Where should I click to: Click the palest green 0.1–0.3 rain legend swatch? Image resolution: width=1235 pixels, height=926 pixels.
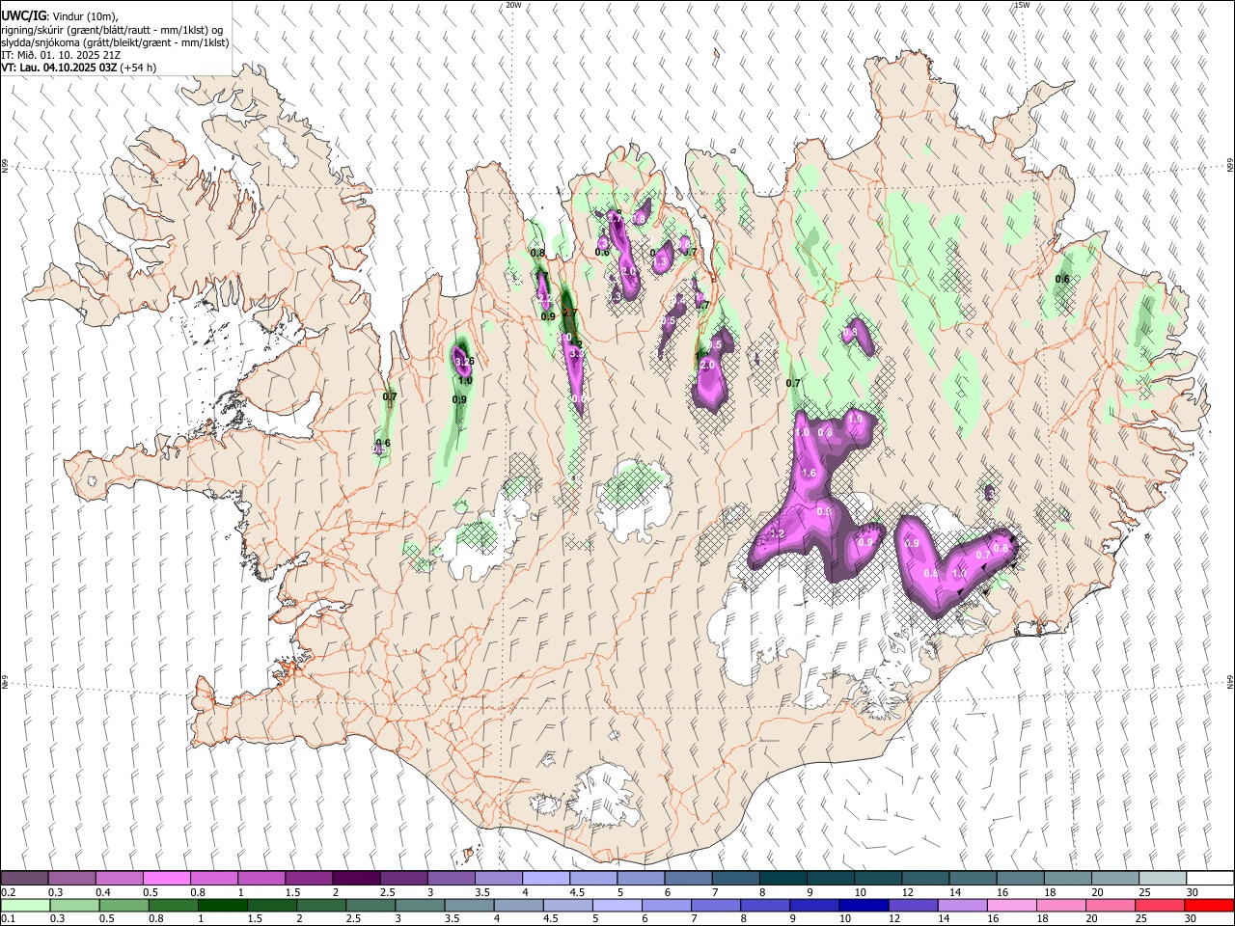[24, 906]
